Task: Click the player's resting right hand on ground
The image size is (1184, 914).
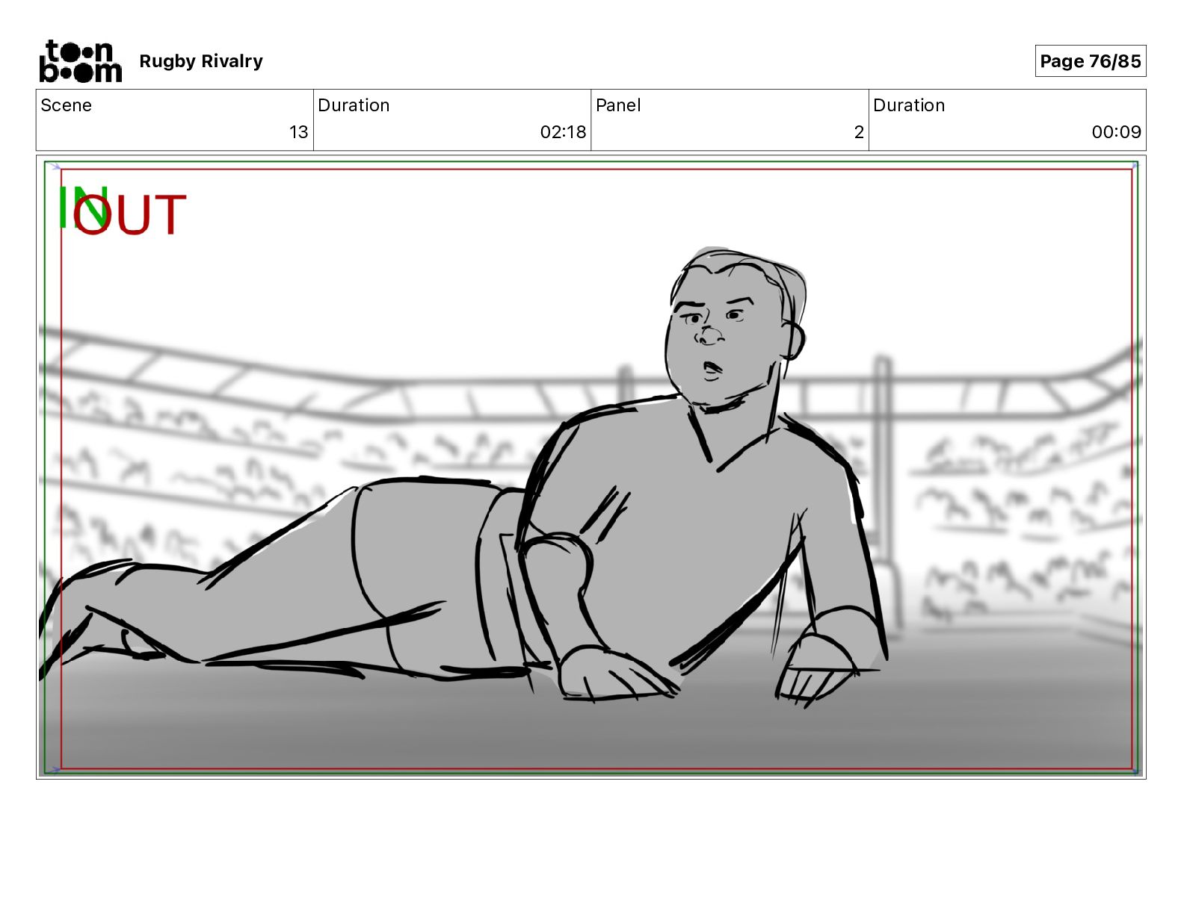Action: 617,674
